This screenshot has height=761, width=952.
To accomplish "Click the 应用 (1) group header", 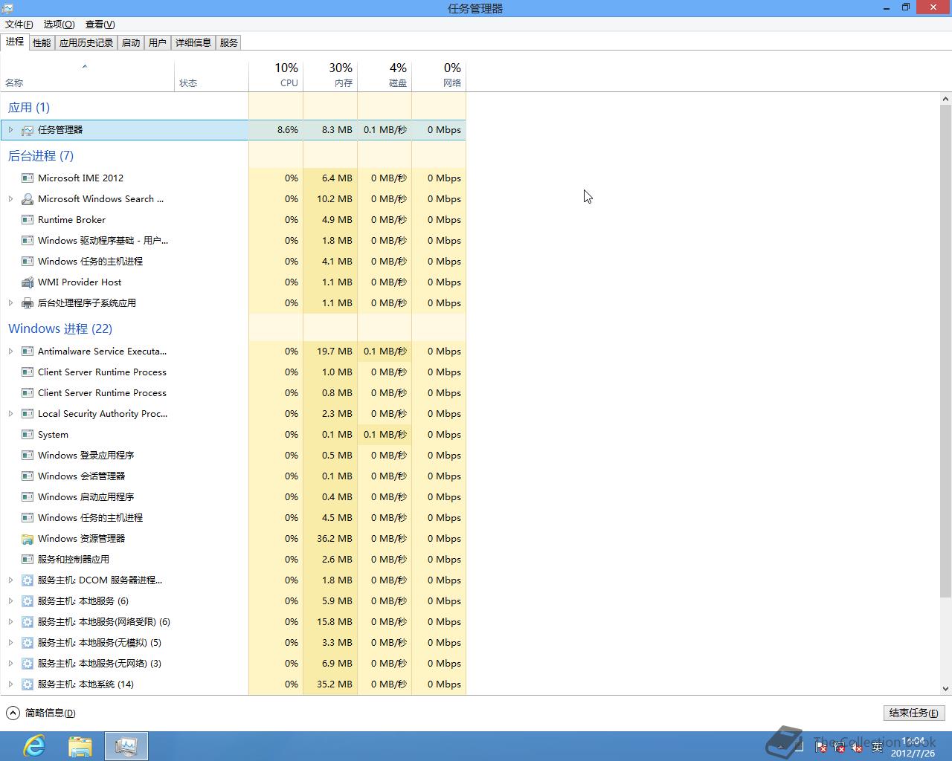I will 29,108.
